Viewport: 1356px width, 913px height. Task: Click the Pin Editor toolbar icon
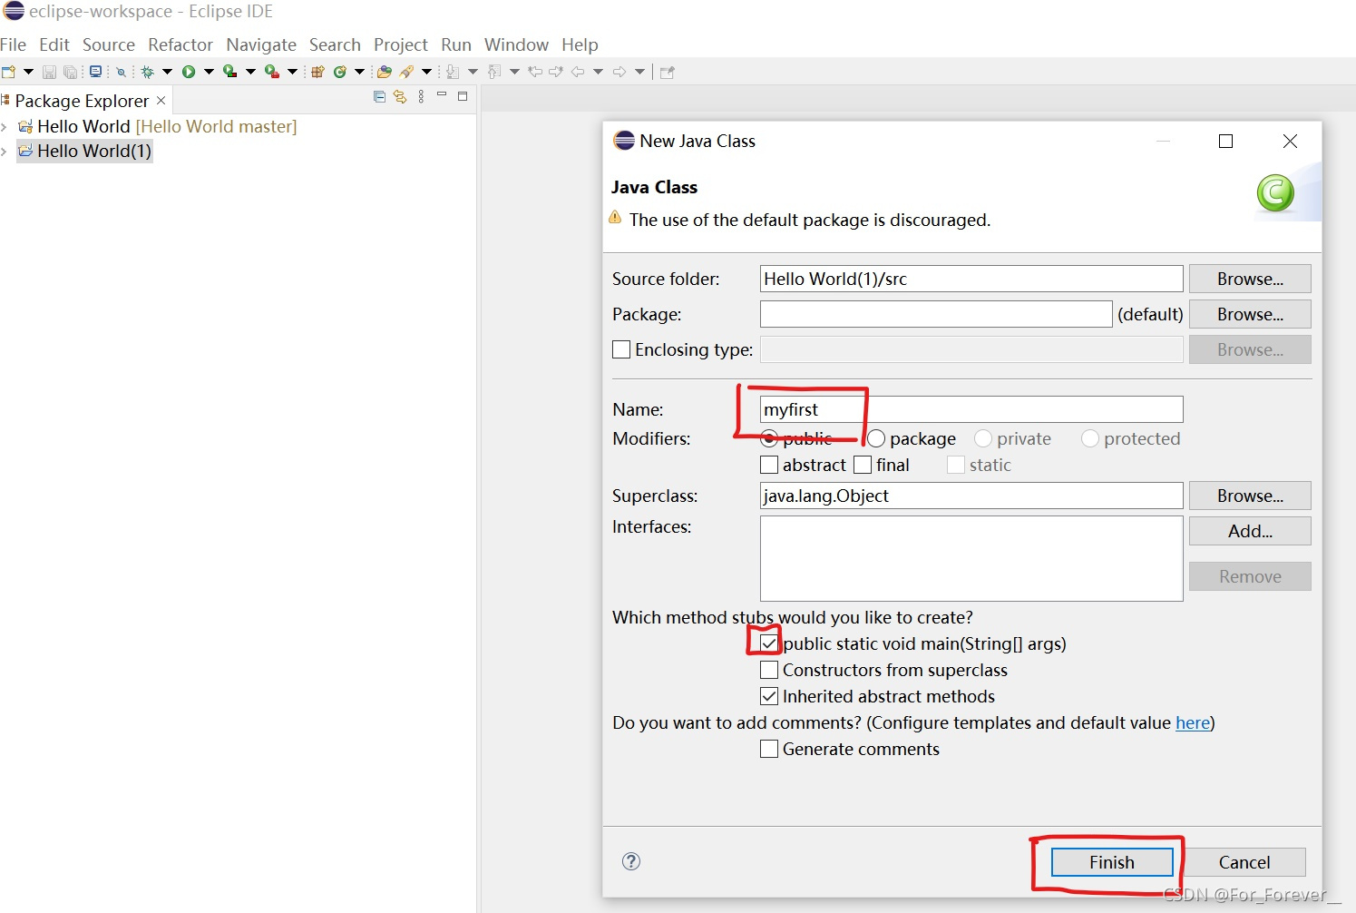(x=668, y=72)
